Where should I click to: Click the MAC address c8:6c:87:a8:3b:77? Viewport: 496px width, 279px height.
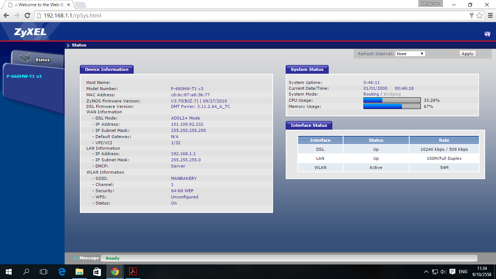tap(190, 95)
